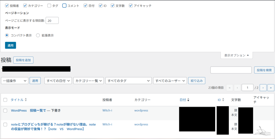
Task: Click the items-per-page number field
Action: pos(52,20)
